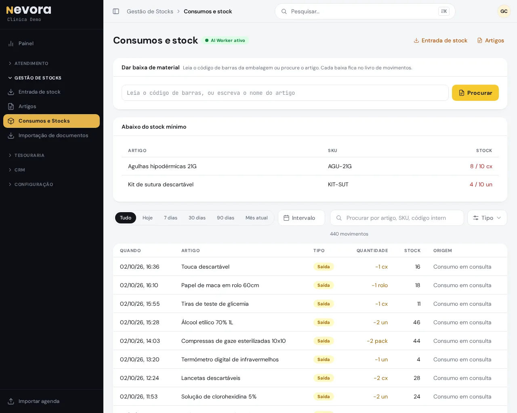Select the 90 dias filter
517x413 pixels.
coord(225,218)
